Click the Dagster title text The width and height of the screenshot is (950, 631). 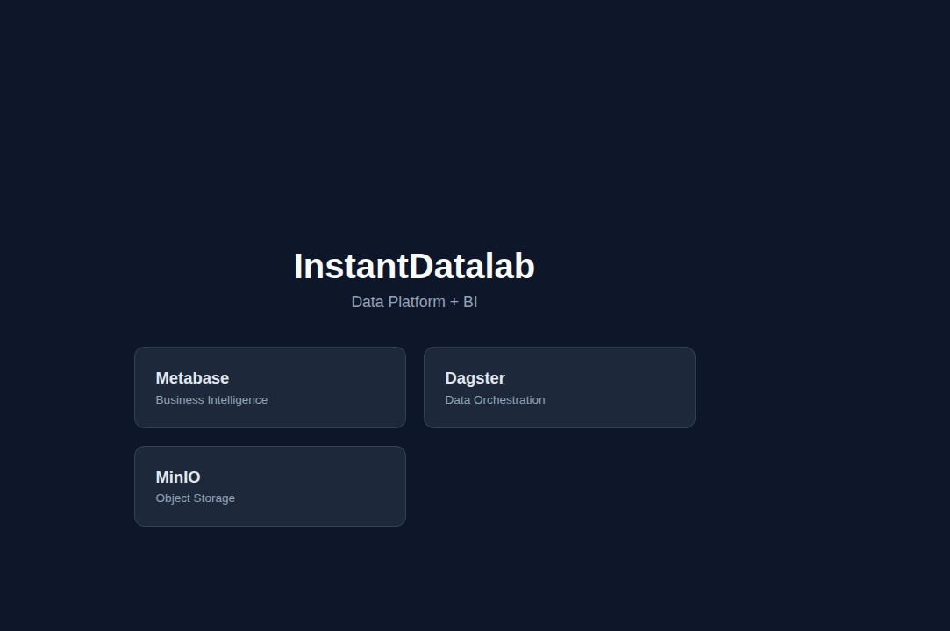tap(475, 378)
